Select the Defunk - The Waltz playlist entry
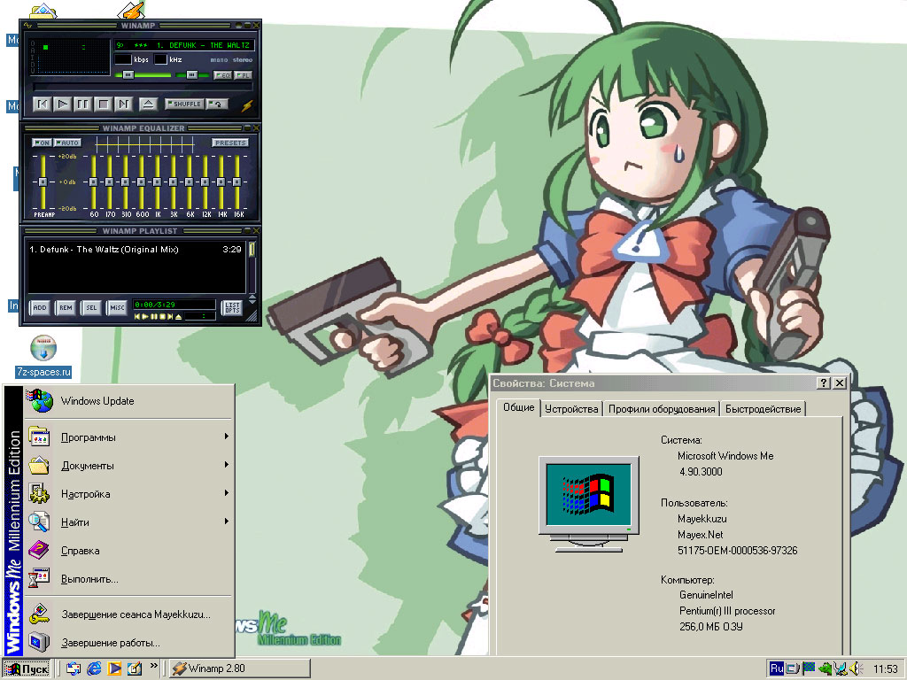The image size is (907, 680). click(x=136, y=249)
